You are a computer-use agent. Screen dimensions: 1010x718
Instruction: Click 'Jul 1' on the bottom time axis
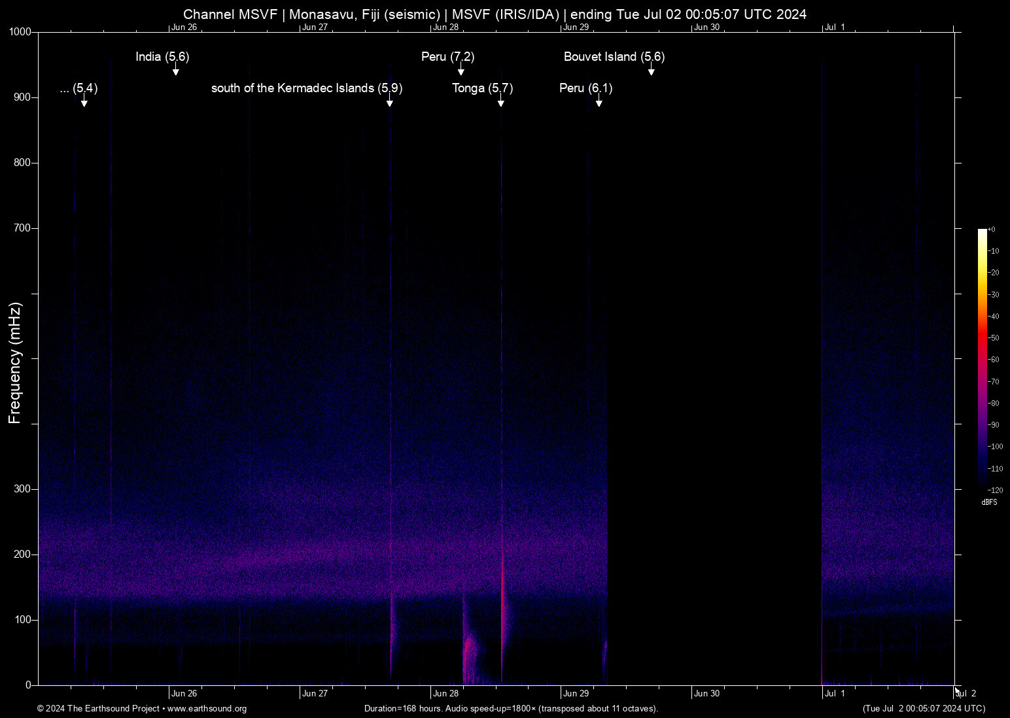tap(835, 694)
